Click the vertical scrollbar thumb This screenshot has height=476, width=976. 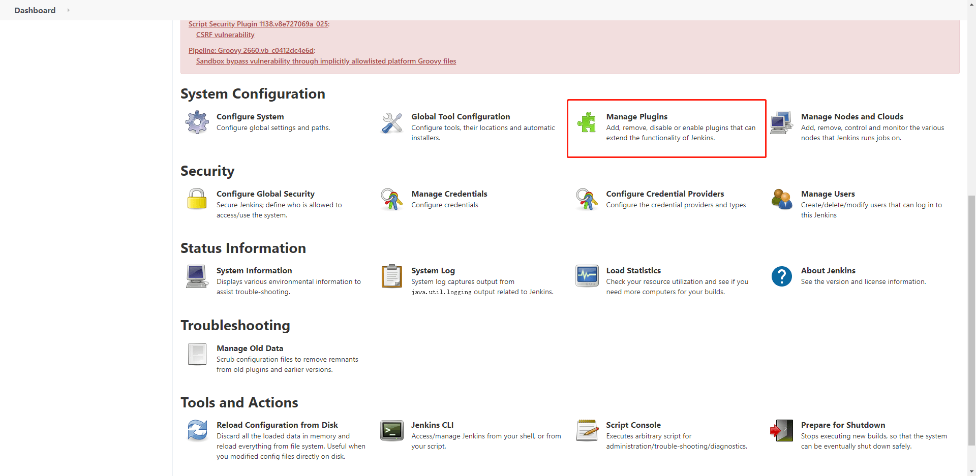coord(972,320)
